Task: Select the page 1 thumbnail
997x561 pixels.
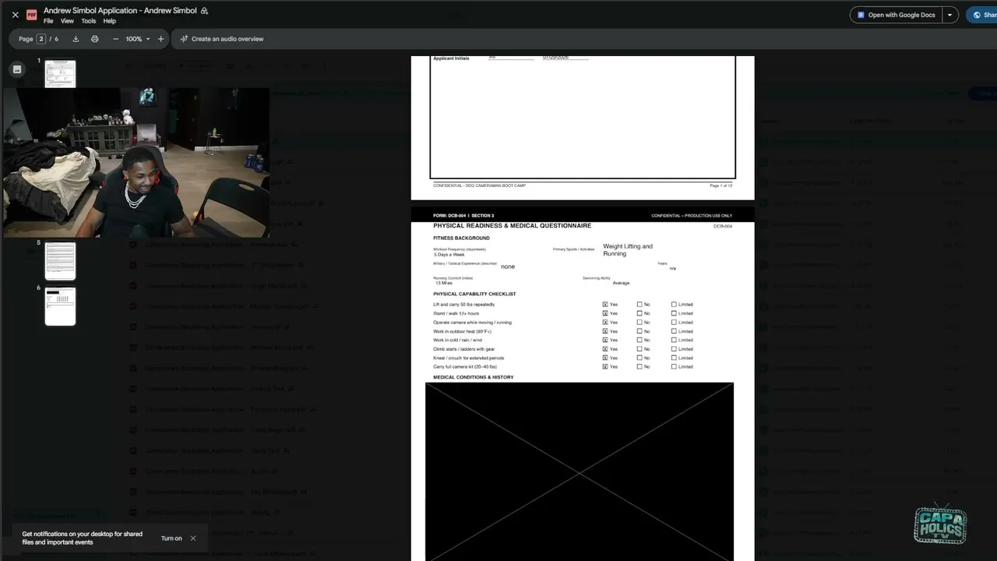Action: click(60, 73)
